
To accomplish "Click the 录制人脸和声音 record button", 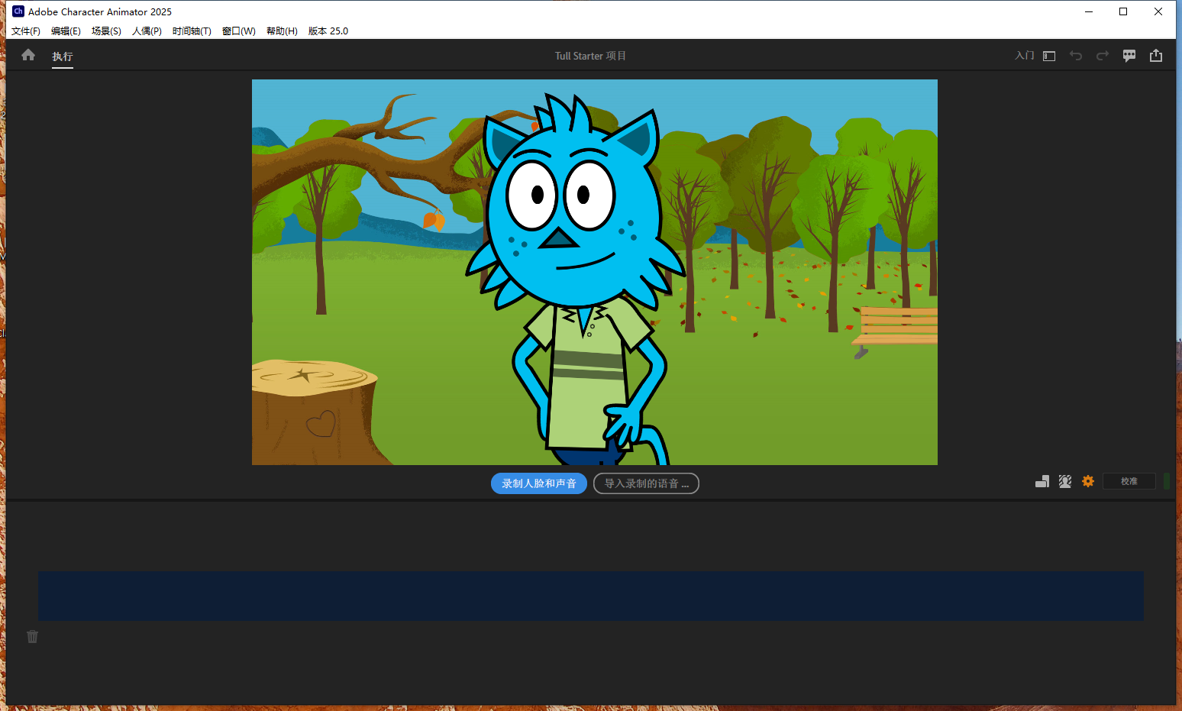I will point(538,483).
